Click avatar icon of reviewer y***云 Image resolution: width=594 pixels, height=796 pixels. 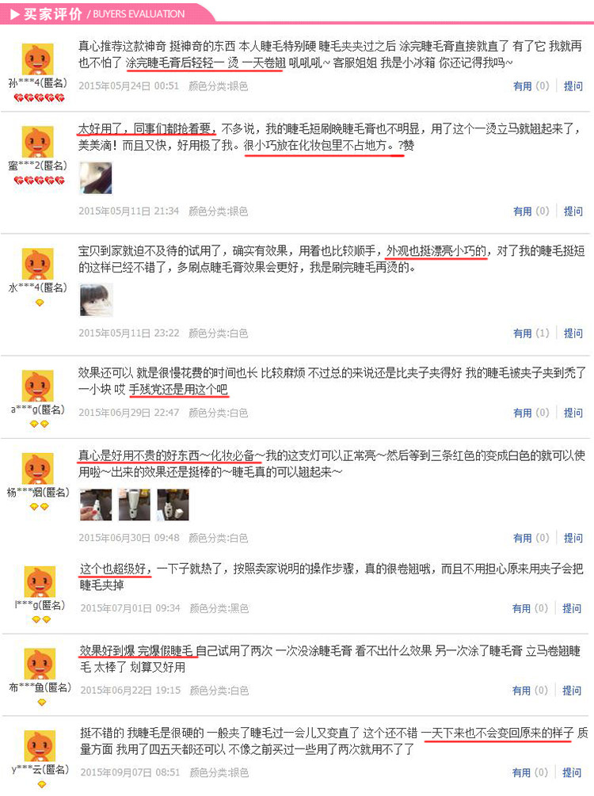coord(40,746)
